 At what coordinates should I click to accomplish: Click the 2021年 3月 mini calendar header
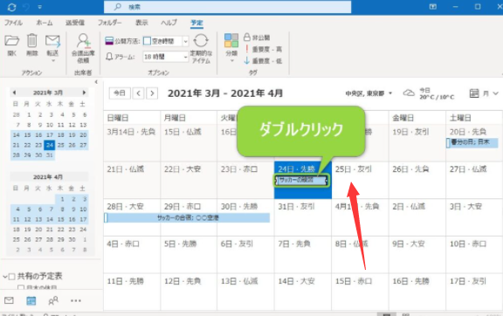coord(48,93)
